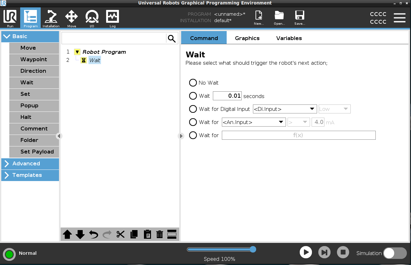Screen dimensions: 411x265
Task: Select Wait for Digital Input radio button
Action: (193, 109)
